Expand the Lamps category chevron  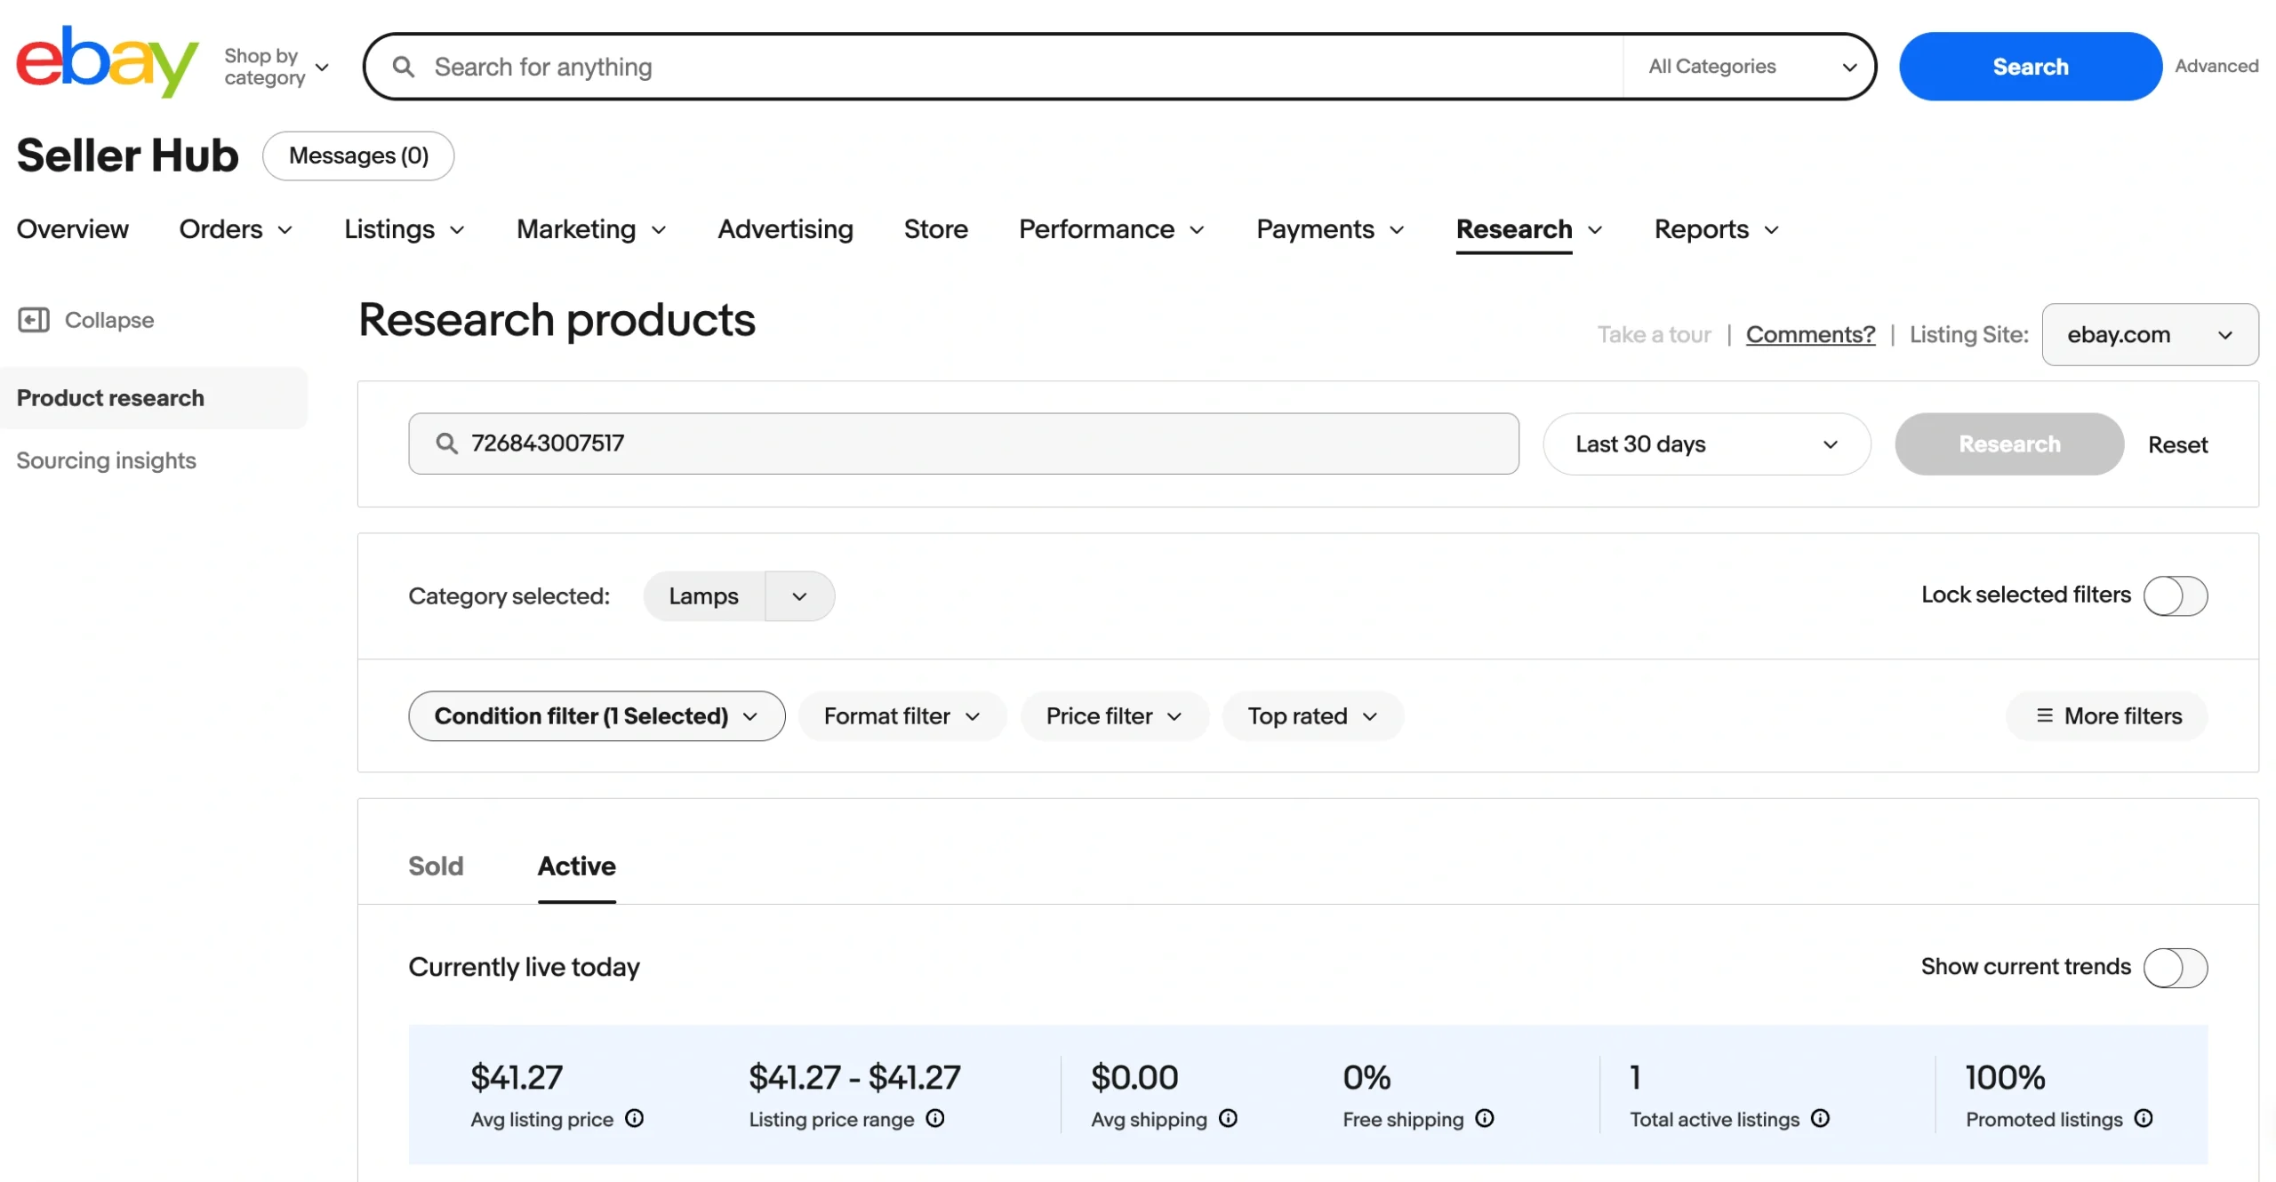(x=799, y=596)
